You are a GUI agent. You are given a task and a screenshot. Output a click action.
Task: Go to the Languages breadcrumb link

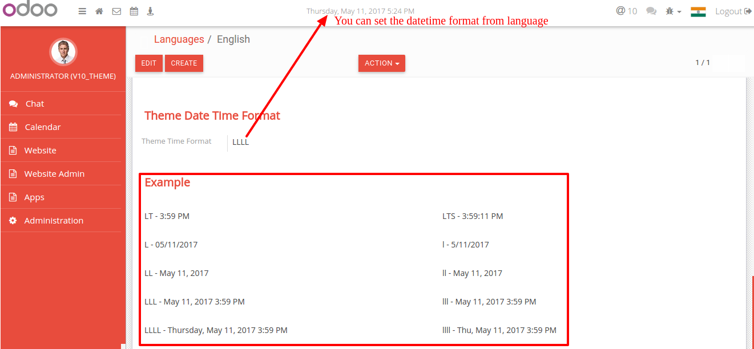pyautogui.click(x=179, y=39)
